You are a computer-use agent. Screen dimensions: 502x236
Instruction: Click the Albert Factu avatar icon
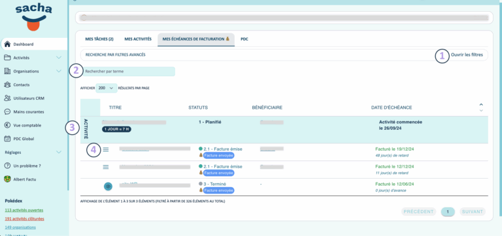[7, 179]
